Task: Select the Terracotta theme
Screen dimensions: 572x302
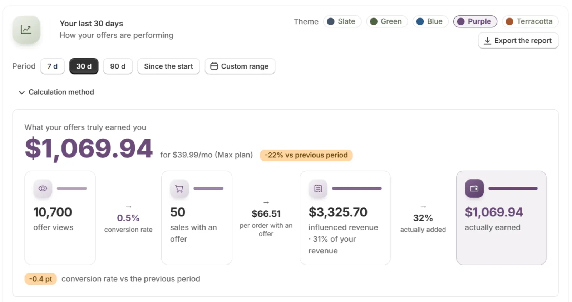Action: click(x=530, y=21)
